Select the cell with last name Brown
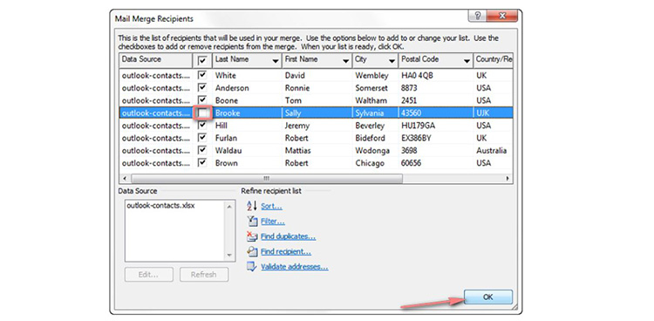The width and height of the screenshot is (654, 321). click(248, 163)
